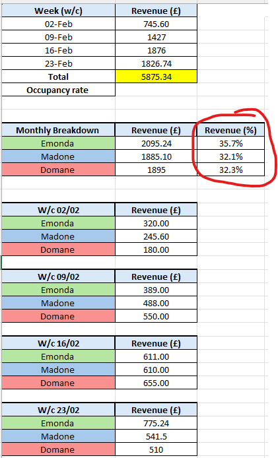The width and height of the screenshot is (278, 458).
Task: Select the W/c 09/02 header cell
Action: click(x=58, y=277)
